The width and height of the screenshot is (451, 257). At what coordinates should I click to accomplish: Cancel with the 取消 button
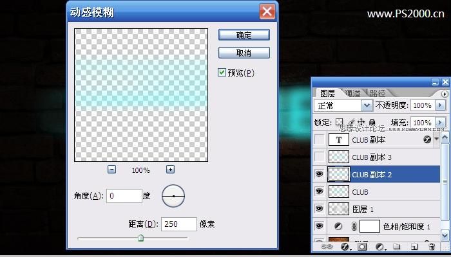tap(244, 53)
